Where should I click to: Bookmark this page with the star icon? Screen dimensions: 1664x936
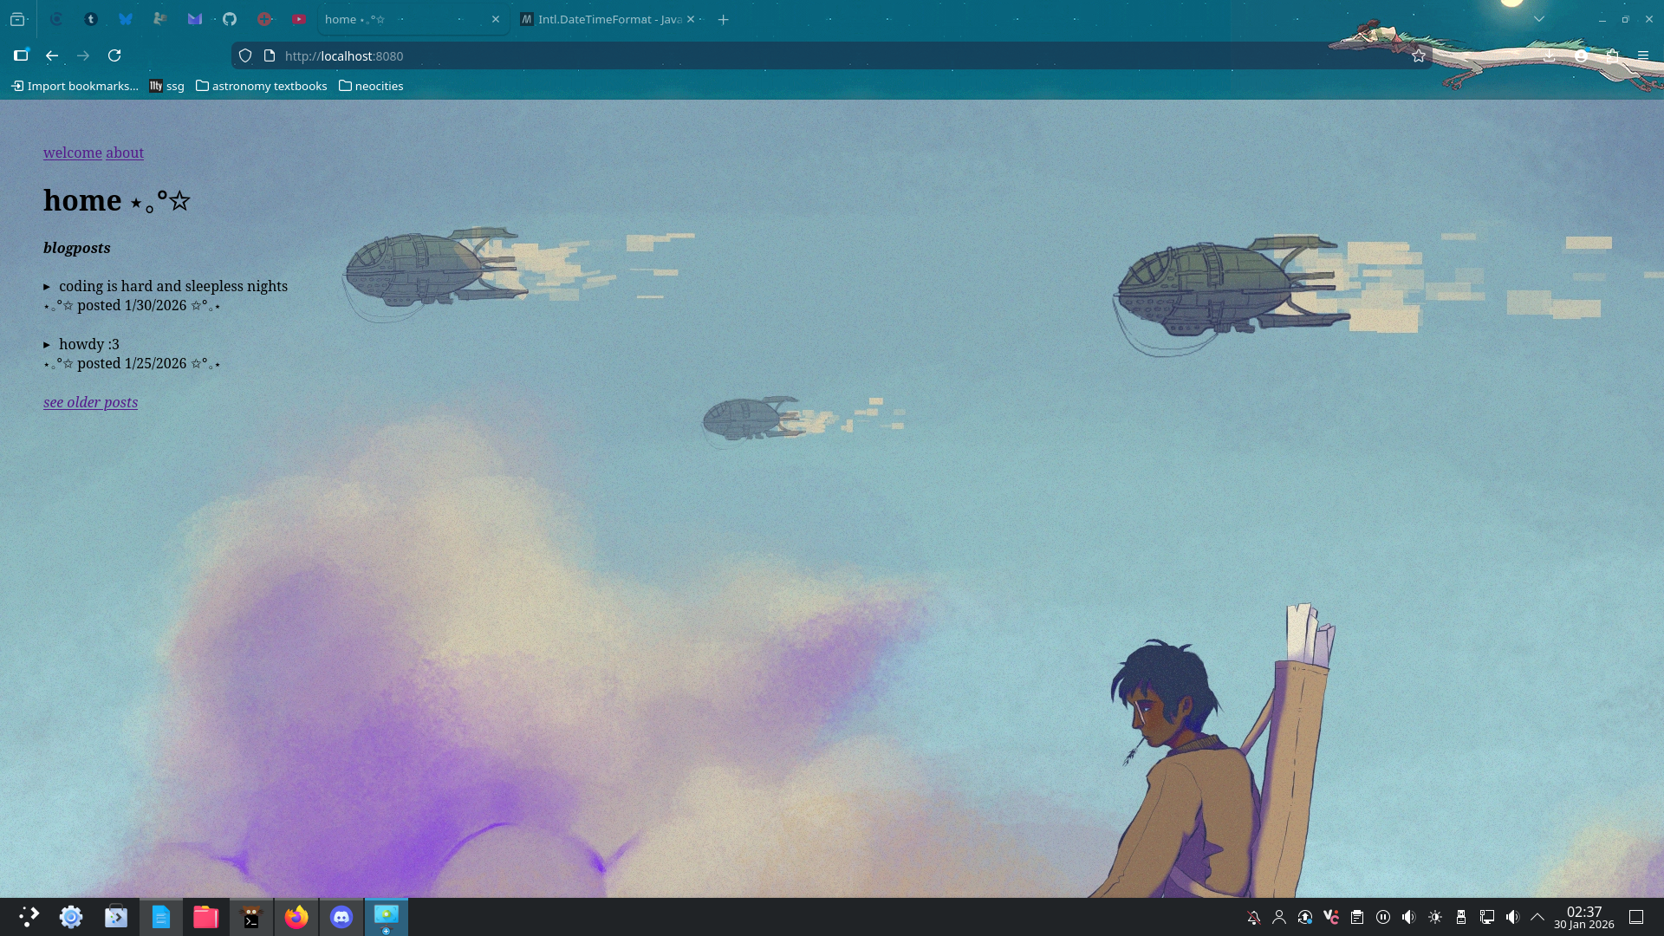click(x=1418, y=55)
